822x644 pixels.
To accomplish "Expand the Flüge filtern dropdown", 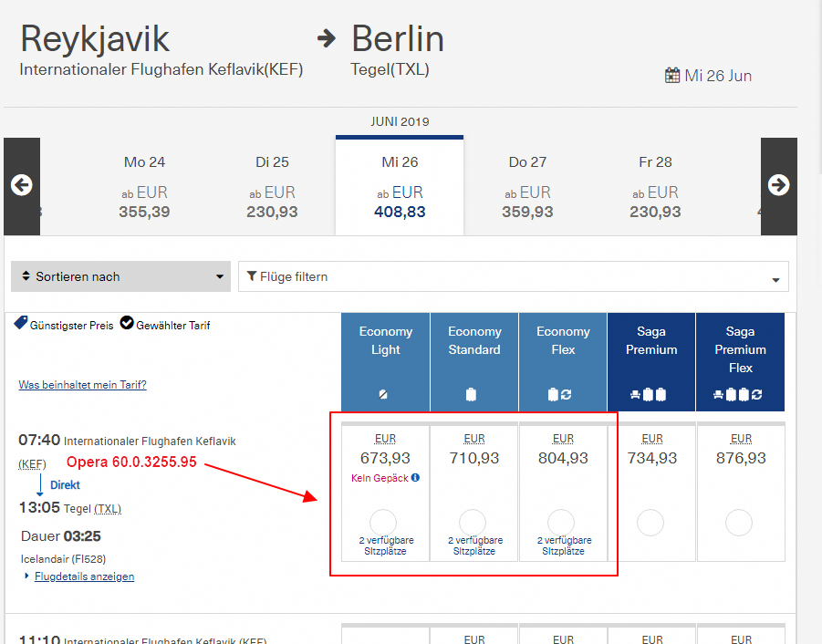I will click(x=513, y=276).
